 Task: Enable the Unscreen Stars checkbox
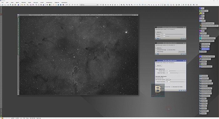tap(168, 50)
